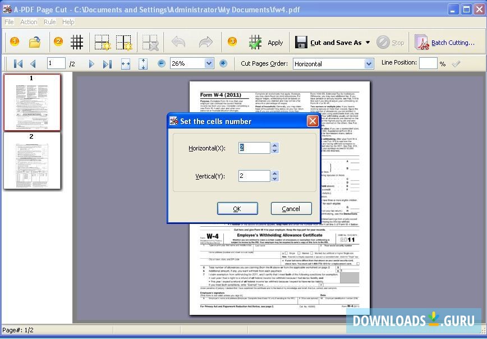Click the Vertical(Y) value field
This screenshot has height=339, width=487.
[254, 176]
